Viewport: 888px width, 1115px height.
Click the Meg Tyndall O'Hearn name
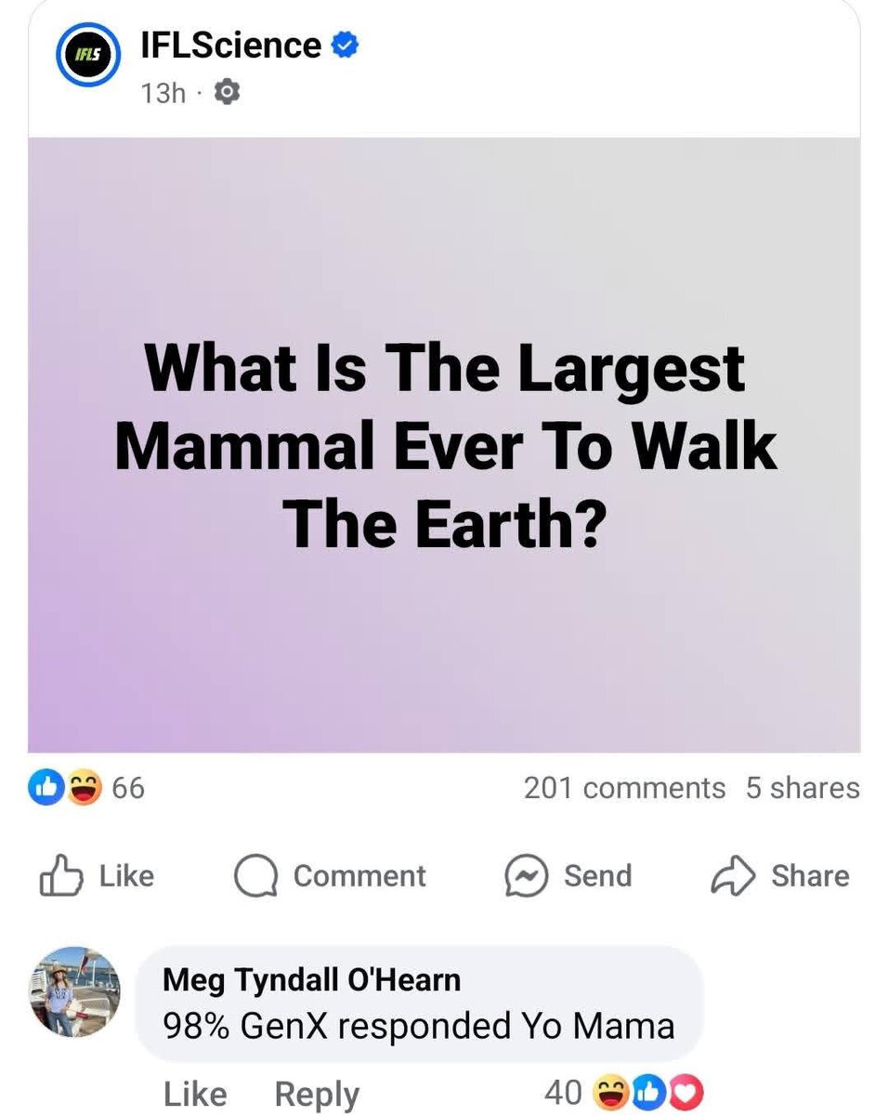click(x=311, y=978)
